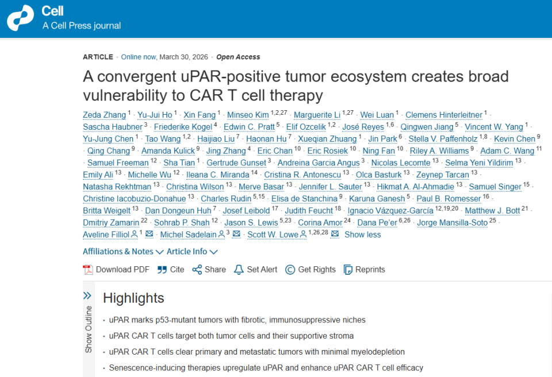
Task: Click the person icon beside Michel Sadelain
Action: coord(221,234)
